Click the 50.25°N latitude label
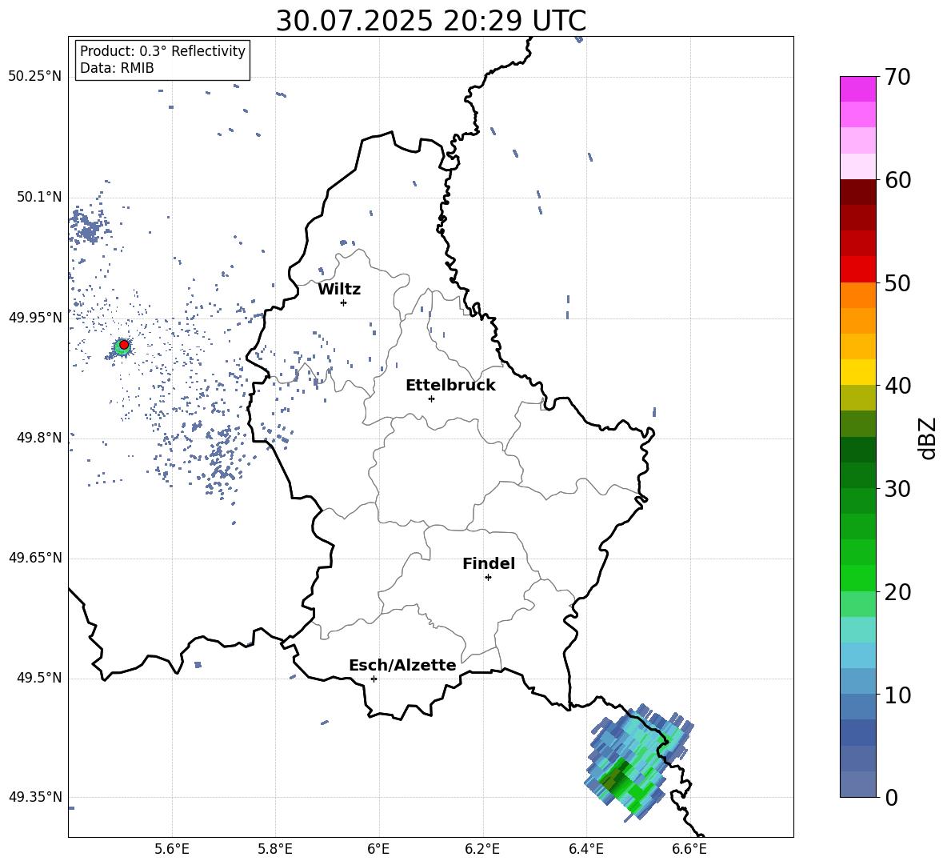Viewport: 947px width, 865px height. [x=35, y=77]
